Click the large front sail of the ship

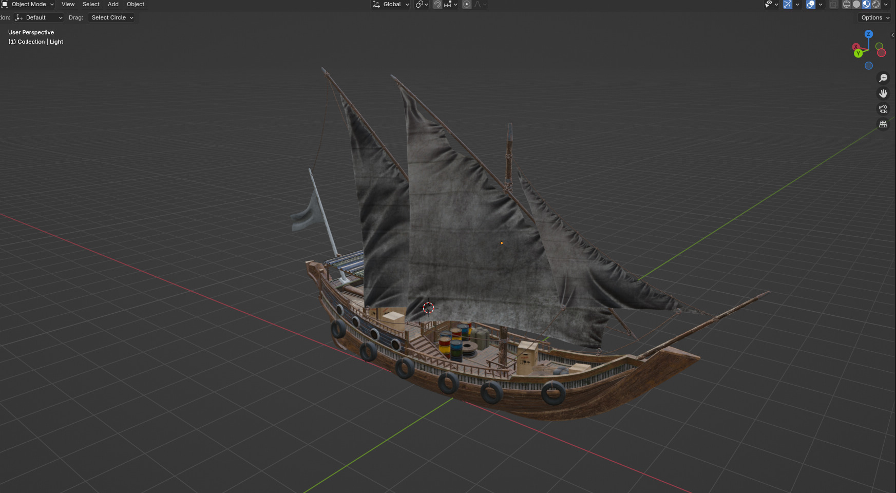(472, 231)
